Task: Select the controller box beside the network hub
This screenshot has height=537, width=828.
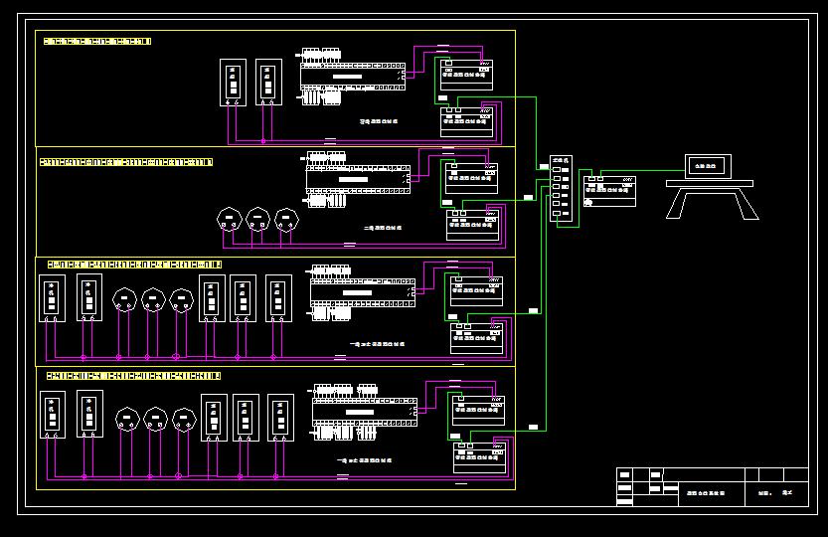Action: pyautogui.click(x=608, y=191)
